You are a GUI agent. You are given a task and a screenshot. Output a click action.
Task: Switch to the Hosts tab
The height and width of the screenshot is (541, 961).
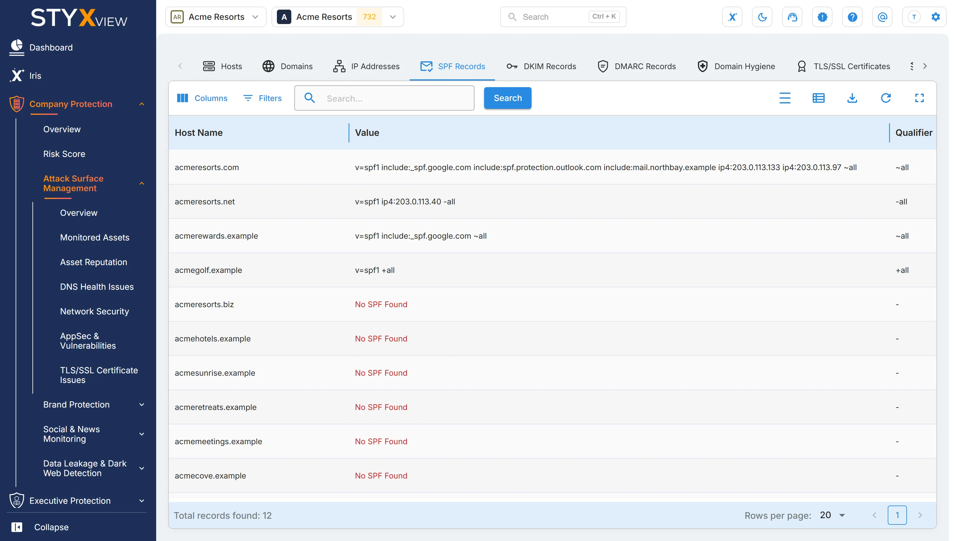point(222,66)
